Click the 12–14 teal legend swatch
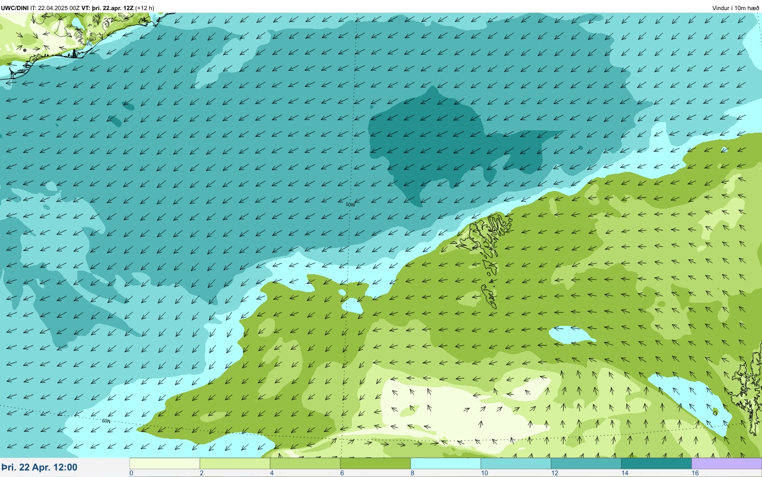 click(x=586, y=463)
